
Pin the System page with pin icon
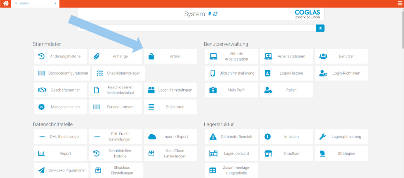210,14
